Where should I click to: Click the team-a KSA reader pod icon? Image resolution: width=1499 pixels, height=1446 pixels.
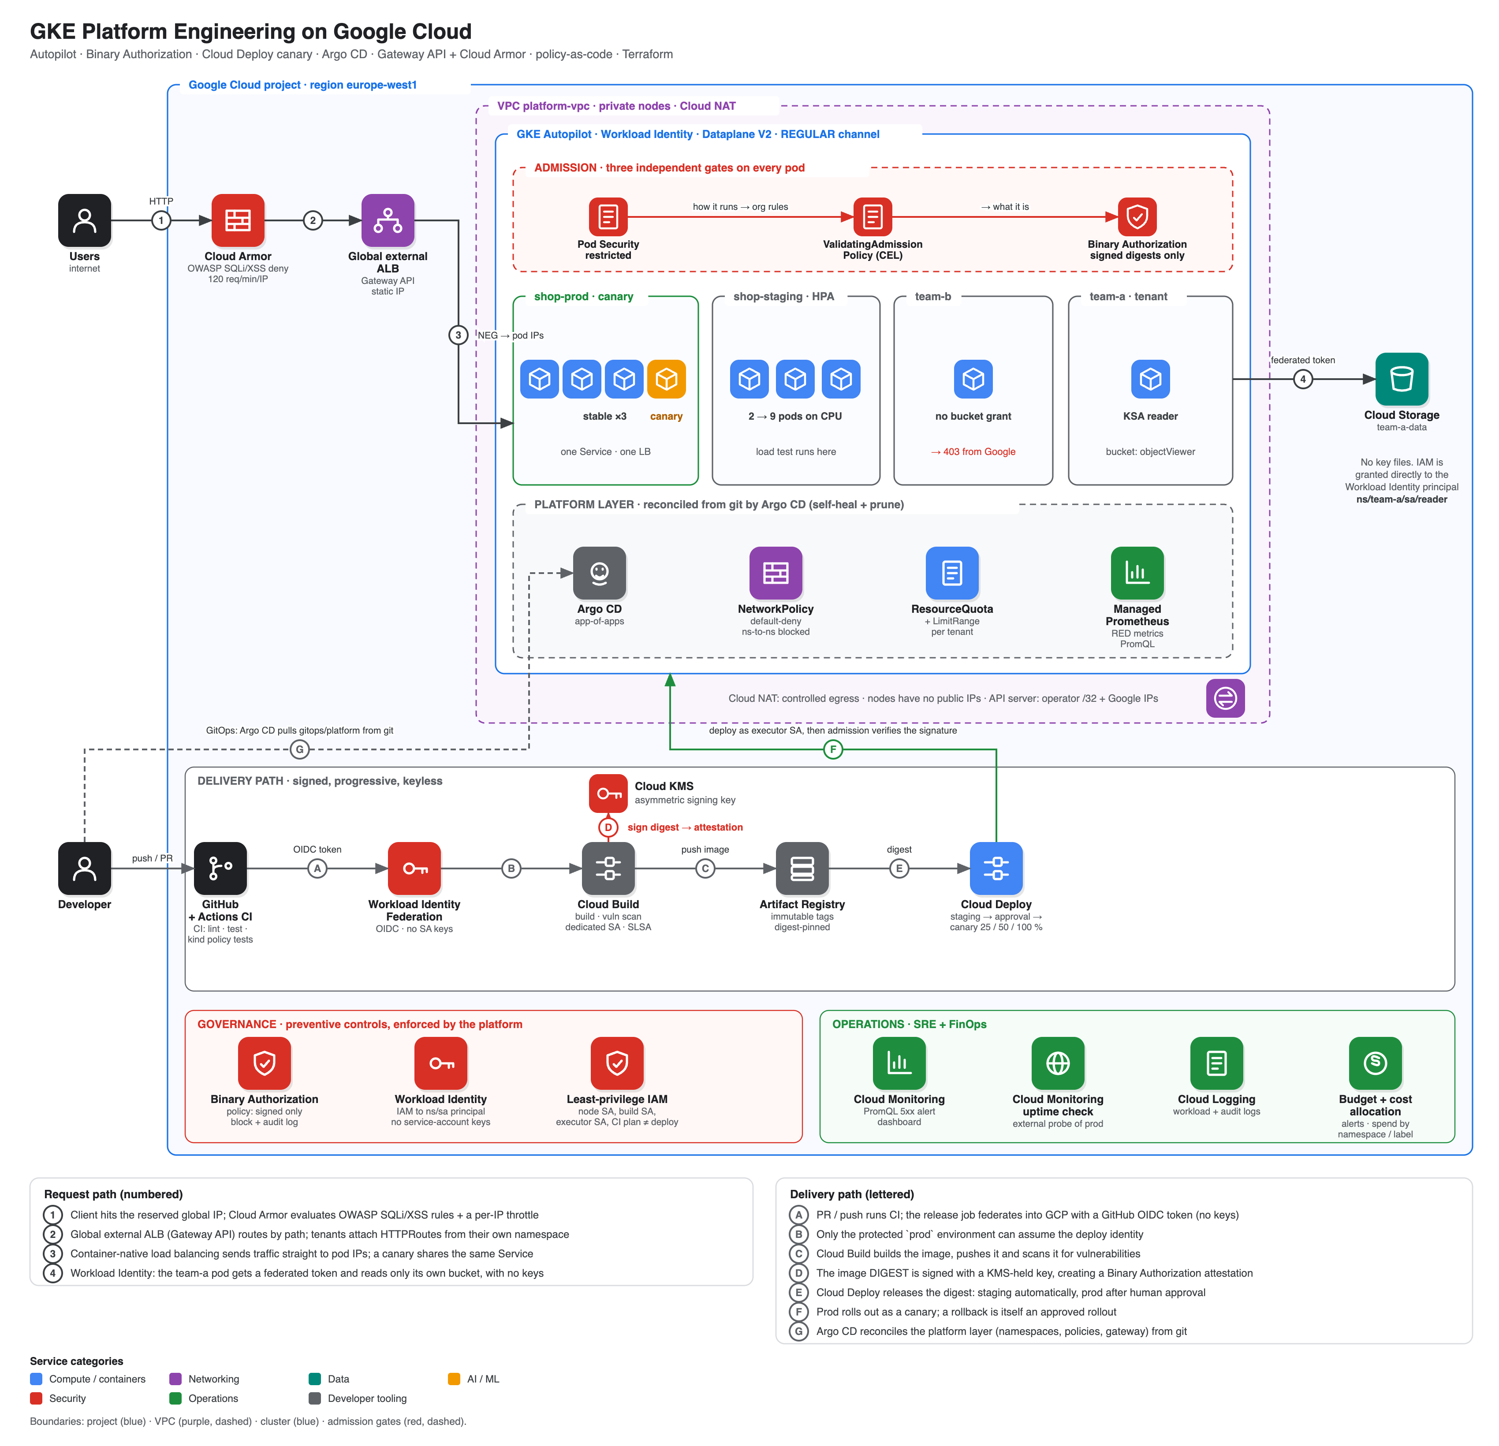click(1150, 379)
